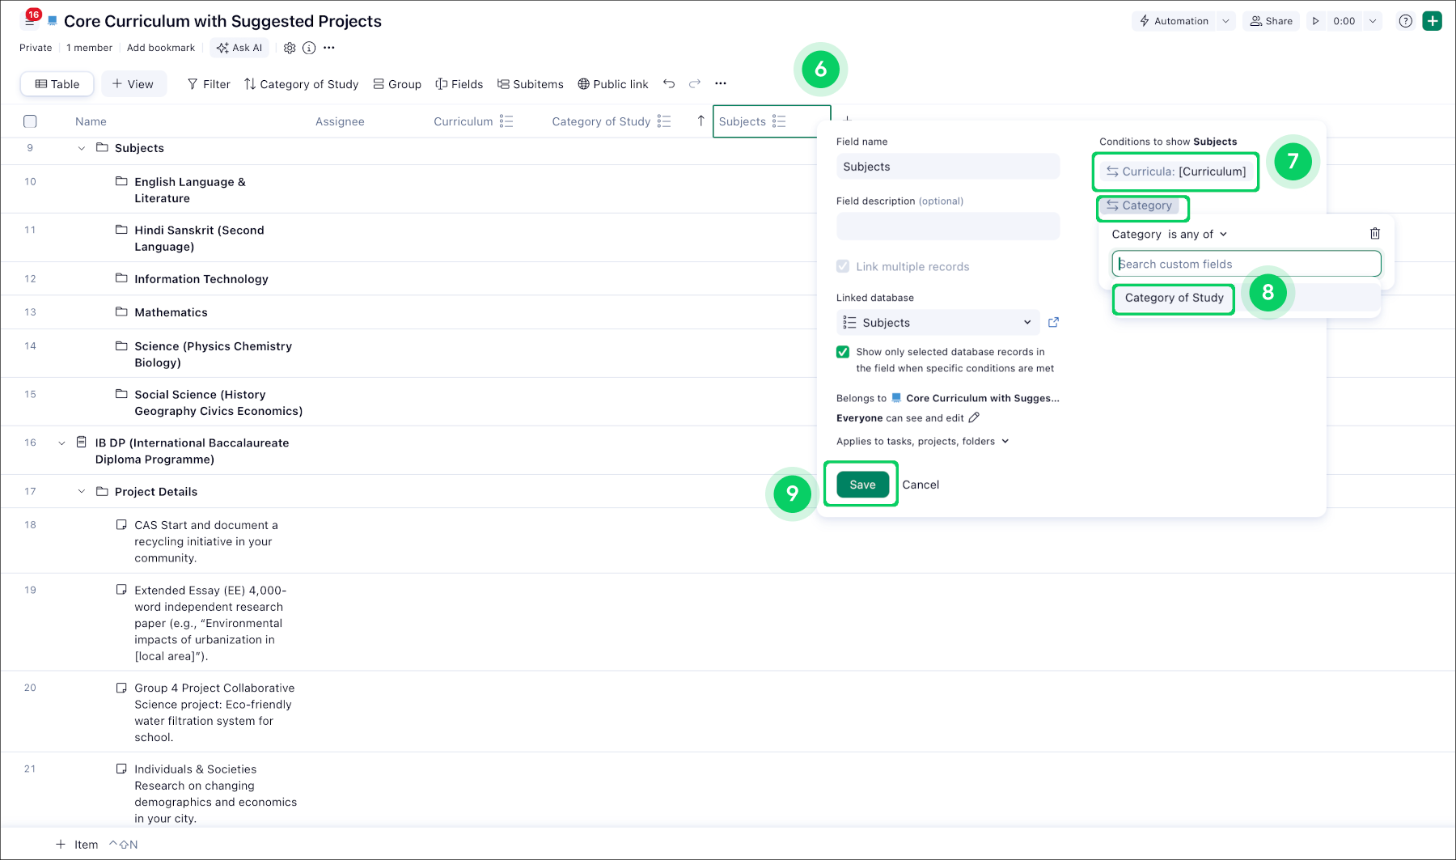Image resolution: width=1456 pixels, height=860 pixels.
Task: Save the Subjects field settings
Action: coord(861,484)
